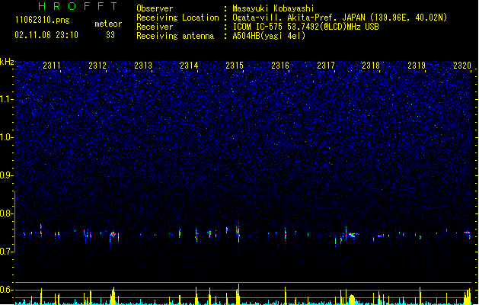
Task: Select the ICOM IC-575 receiver value
Action: 305,27
